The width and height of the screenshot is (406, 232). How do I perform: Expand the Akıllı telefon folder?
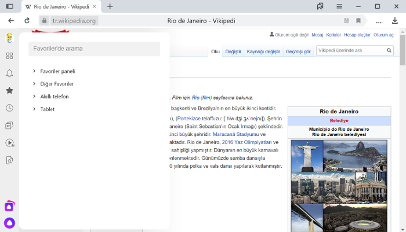(x=34, y=96)
